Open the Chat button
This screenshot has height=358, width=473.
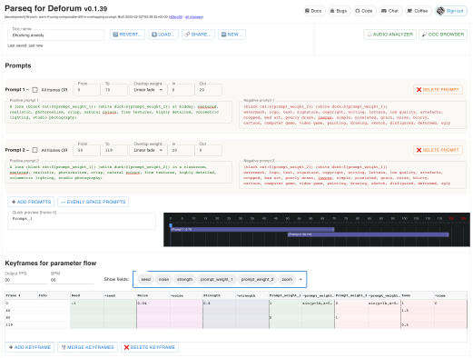point(390,11)
